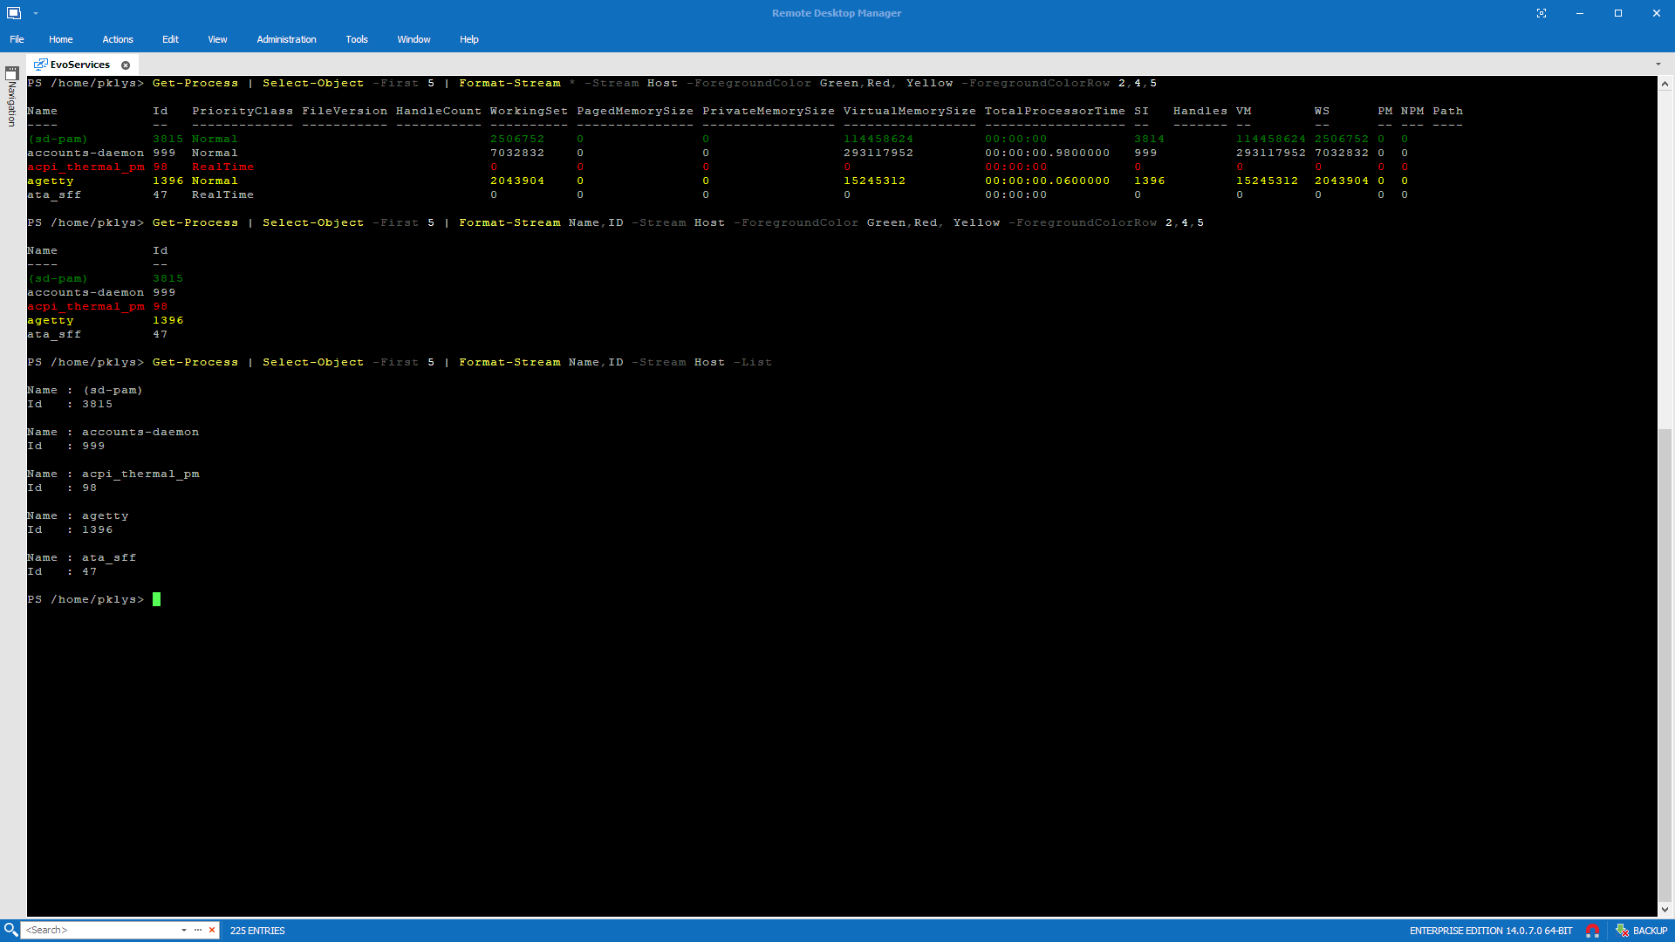The image size is (1675, 942).
Task: Click the Remote Desktop Manager app icon
Action: click(12, 13)
